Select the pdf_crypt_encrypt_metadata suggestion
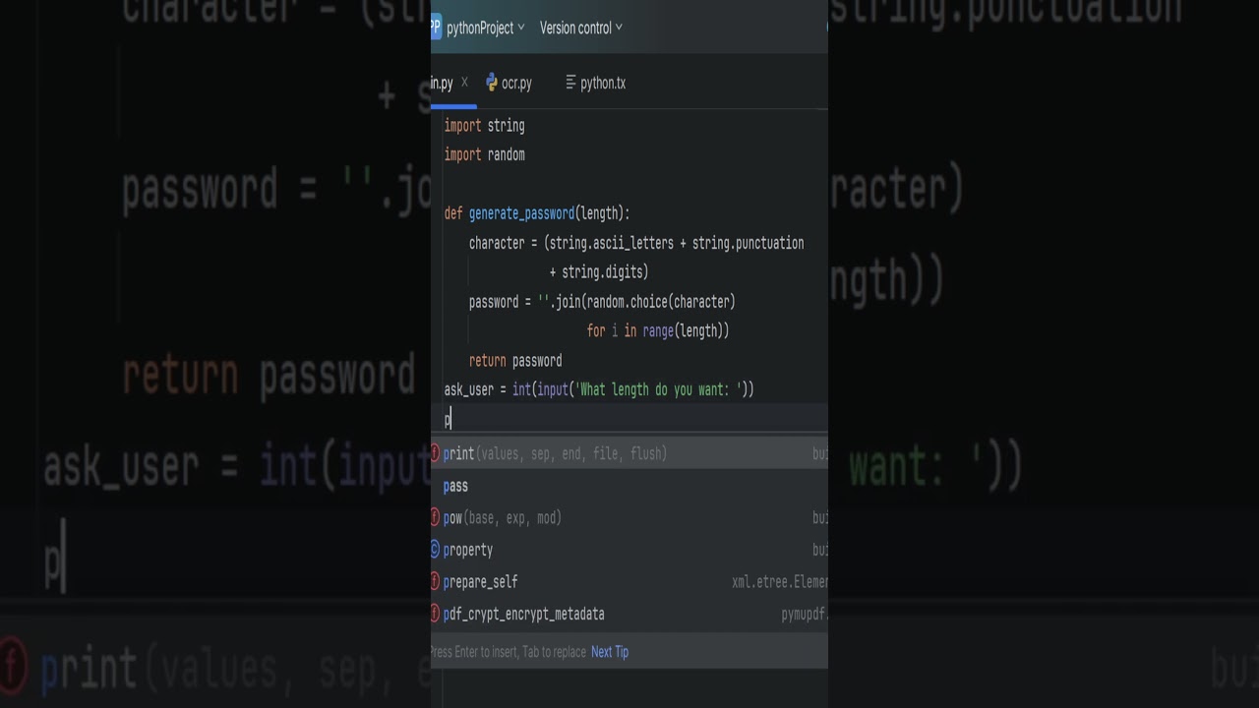The image size is (1259, 708). (629, 614)
